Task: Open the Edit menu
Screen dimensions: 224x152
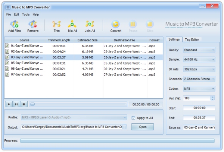Action: (x=16, y=15)
